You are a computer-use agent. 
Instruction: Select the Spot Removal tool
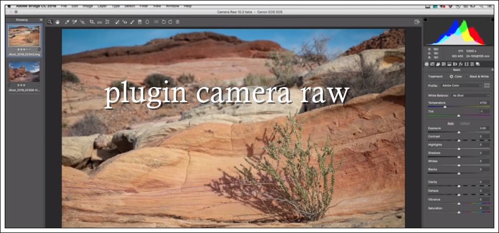117,22
